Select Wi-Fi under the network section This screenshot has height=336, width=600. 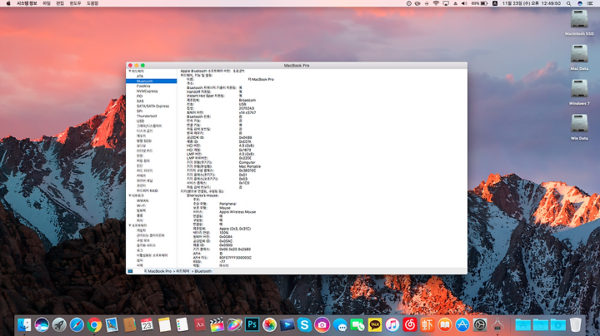[141, 205]
